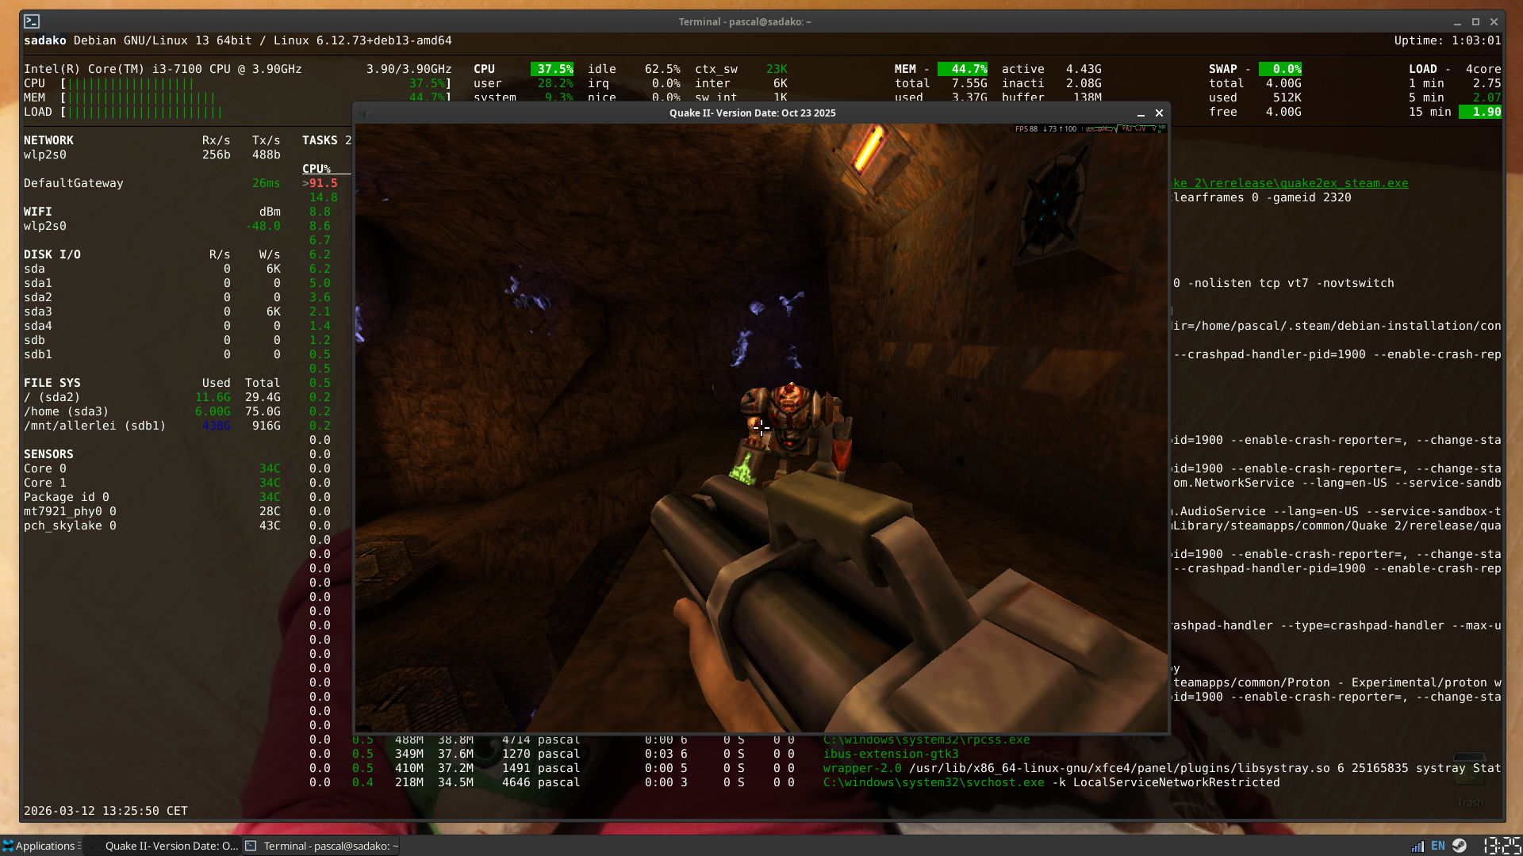Click the quake2ex_steam.exe green path in the terminal

[x=1341, y=183]
